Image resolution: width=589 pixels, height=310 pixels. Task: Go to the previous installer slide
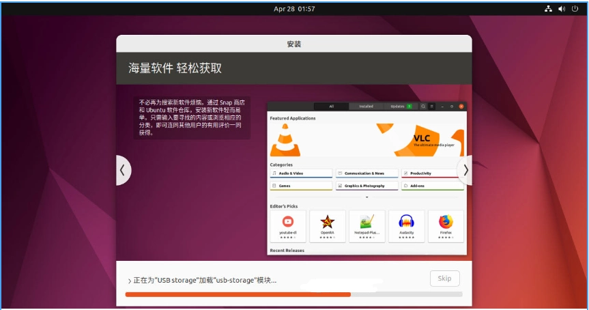[123, 170]
